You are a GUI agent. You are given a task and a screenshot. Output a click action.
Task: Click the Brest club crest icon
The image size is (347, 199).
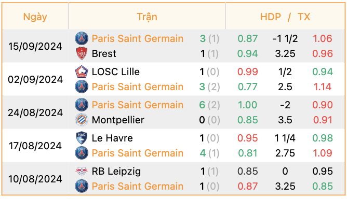click(x=82, y=53)
